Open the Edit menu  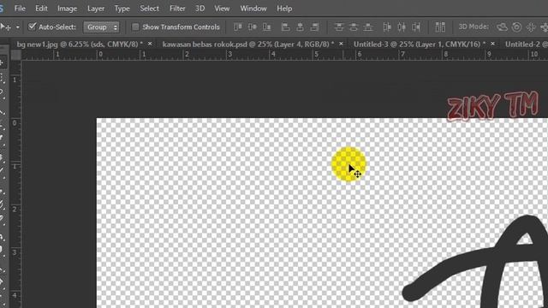41,9
